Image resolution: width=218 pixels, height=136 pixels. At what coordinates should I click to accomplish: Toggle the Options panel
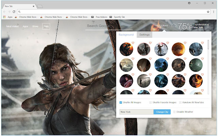point(164,26)
